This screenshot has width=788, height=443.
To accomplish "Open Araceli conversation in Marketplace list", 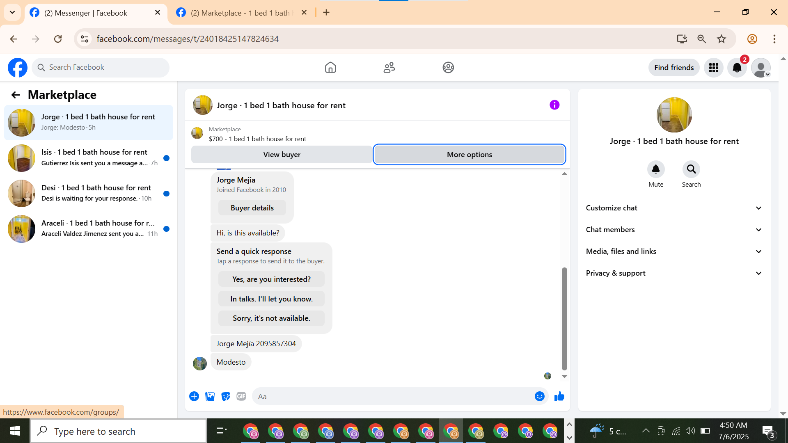I will 89,228.
